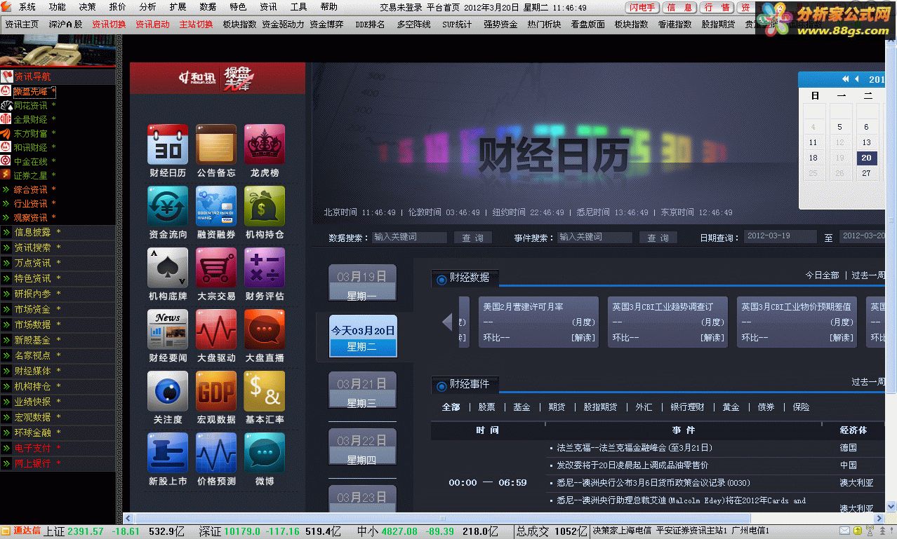Filter events by 外汇 category

[644, 407]
